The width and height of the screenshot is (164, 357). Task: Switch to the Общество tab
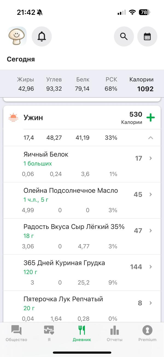click(x=16, y=333)
